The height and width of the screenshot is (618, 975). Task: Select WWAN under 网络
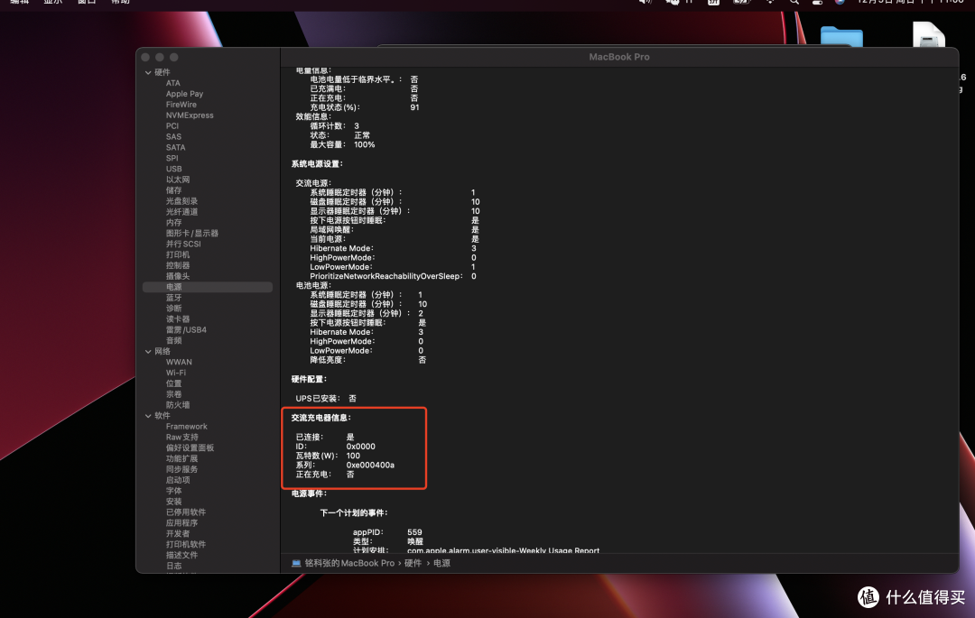pos(179,362)
